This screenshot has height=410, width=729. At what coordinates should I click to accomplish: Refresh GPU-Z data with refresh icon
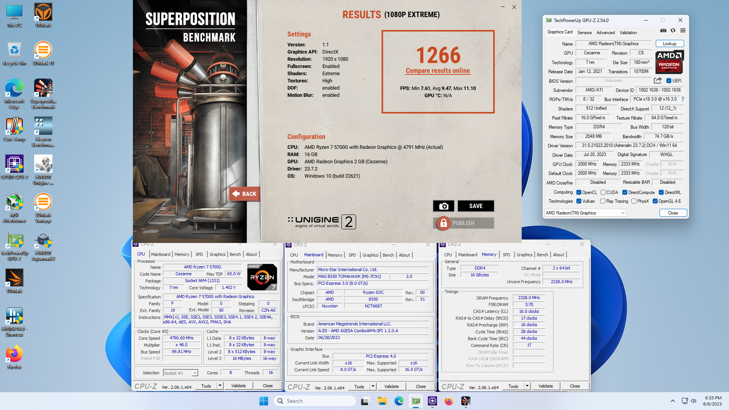673,30
